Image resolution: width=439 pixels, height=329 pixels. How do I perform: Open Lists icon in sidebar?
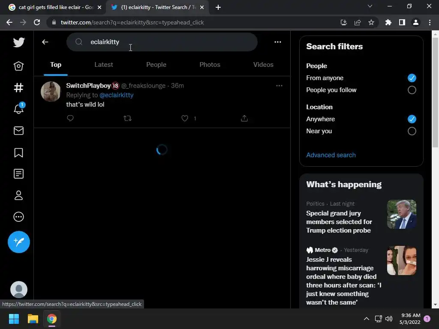(18, 174)
